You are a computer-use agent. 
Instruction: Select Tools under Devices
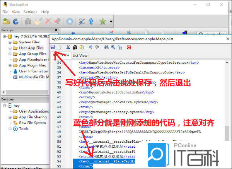(x=24, y=129)
